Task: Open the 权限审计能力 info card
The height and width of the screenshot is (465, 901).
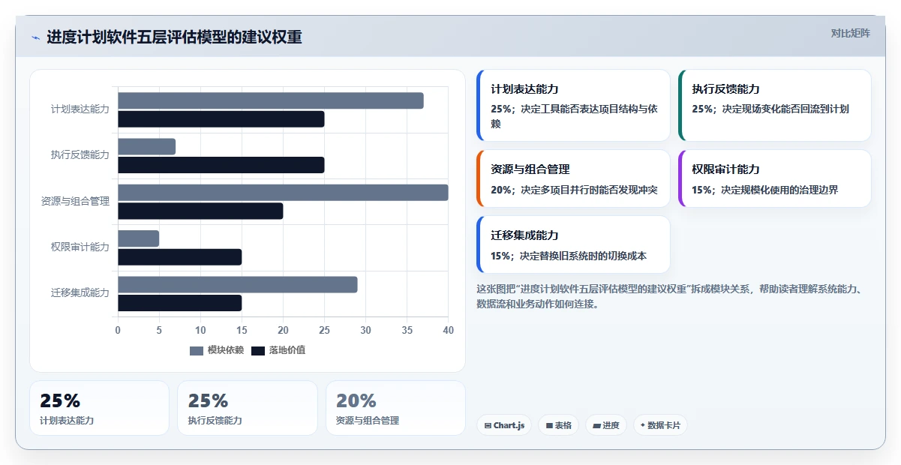Action: [x=775, y=178]
